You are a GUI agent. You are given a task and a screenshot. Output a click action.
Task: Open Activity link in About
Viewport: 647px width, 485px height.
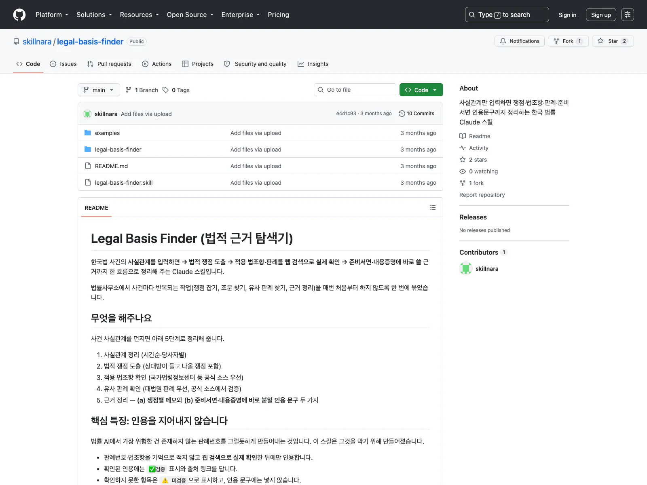point(474,148)
